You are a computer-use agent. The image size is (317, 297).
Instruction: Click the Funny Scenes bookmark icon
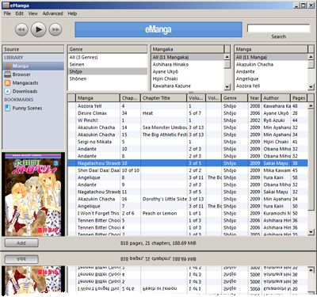pyautogui.click(x=8, y=108)
